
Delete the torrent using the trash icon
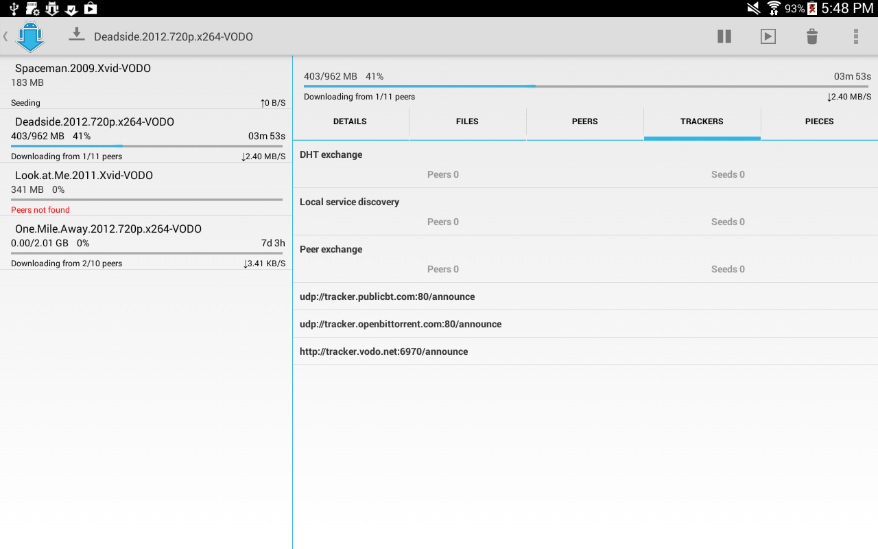pos(811,36)
